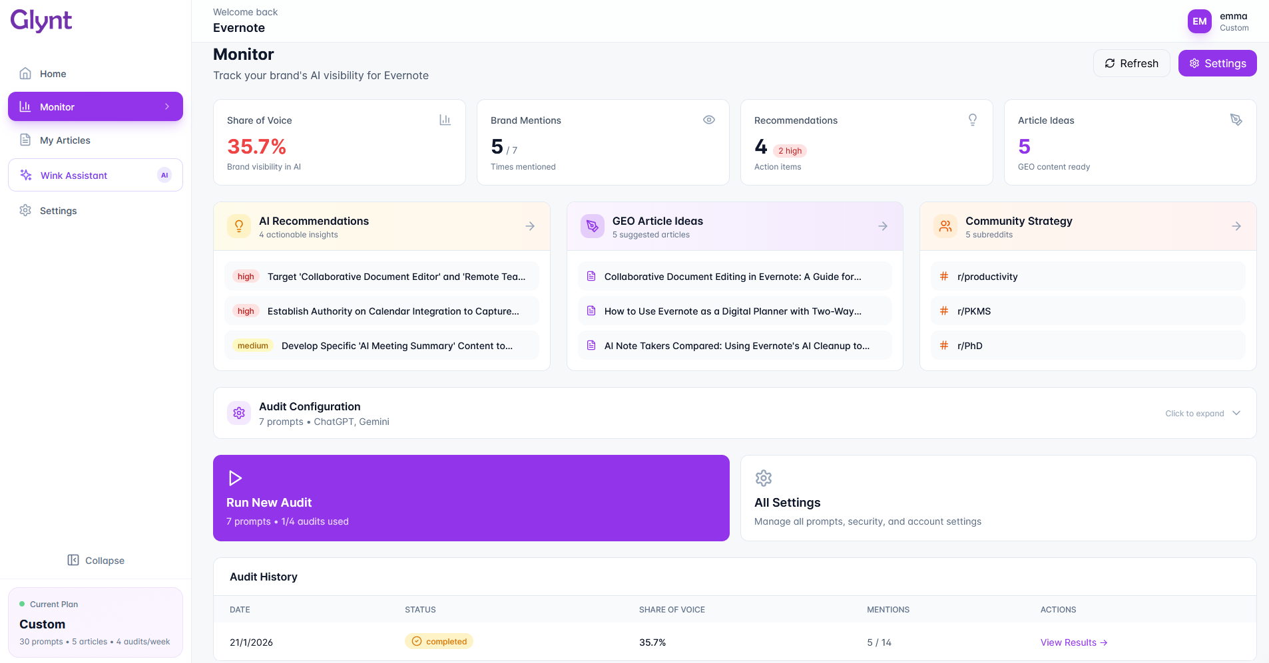Click the My Articles document icon
This screenshot has height=663, width=1269.
pyautogui.click(x=25, y=140)
